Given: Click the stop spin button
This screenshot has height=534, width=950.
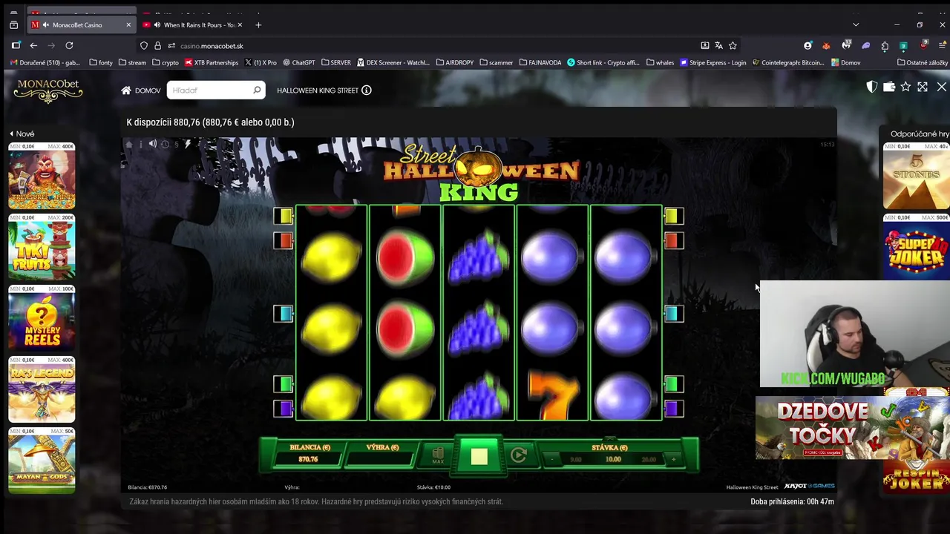Looking at the screenshot, I should [x=479, y=456].
